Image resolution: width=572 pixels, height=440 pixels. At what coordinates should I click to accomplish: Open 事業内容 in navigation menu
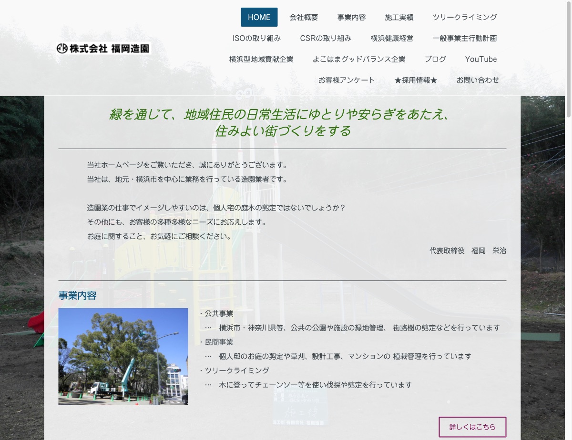[x=351, y=17]
